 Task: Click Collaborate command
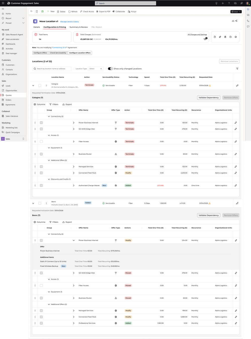pos(119,12)
